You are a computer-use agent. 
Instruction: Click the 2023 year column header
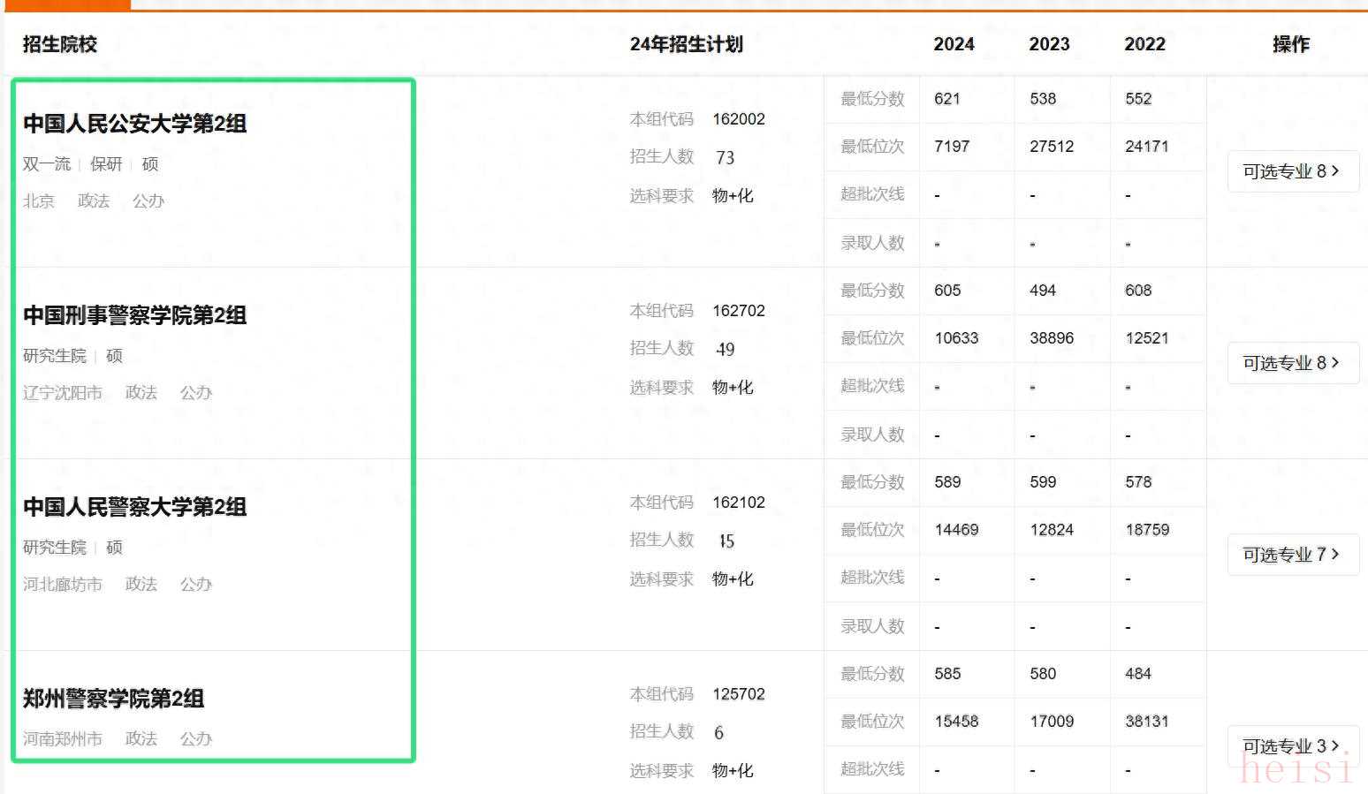coord(1049,44)
